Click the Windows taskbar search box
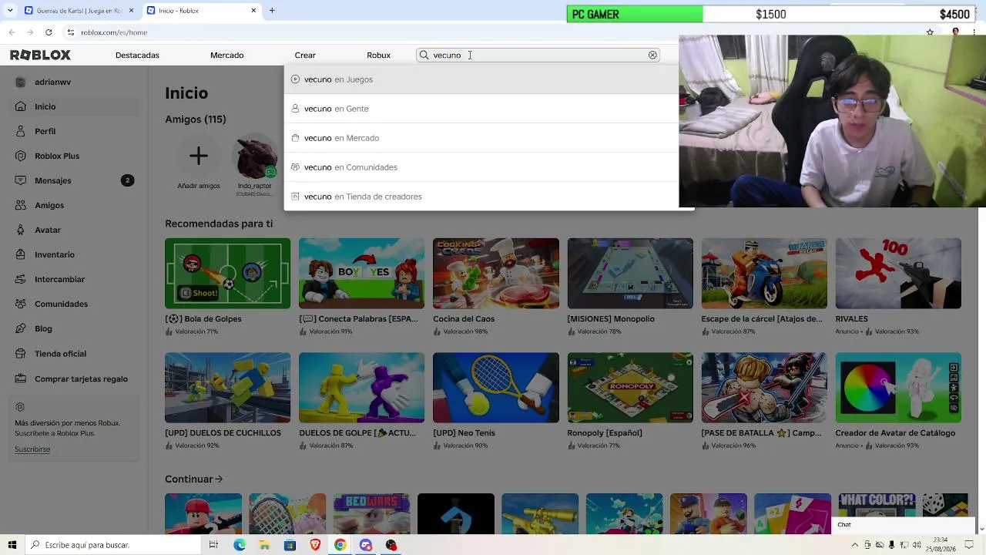The height and width of the screenshot is (555, 986). click(112, 545)
